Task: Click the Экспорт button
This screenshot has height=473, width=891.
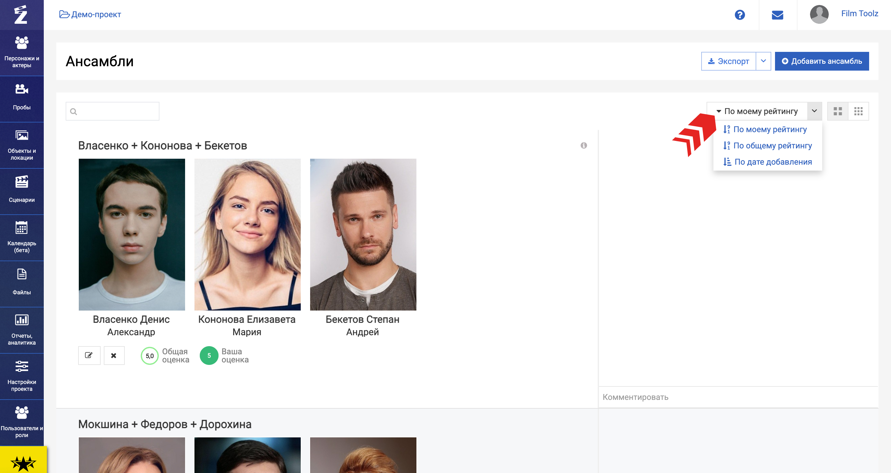Action: 728,61
